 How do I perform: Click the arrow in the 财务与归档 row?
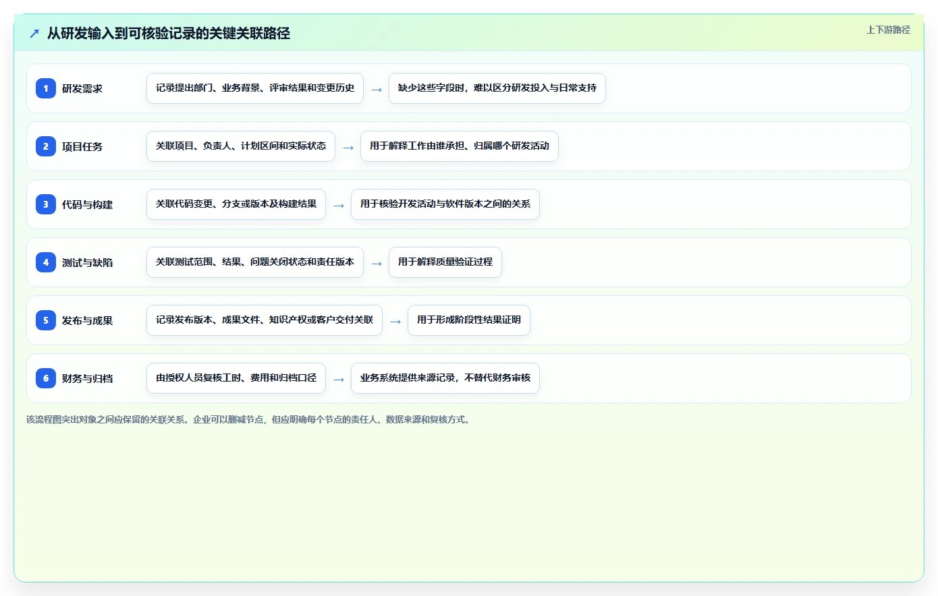[x=339, y=380]
